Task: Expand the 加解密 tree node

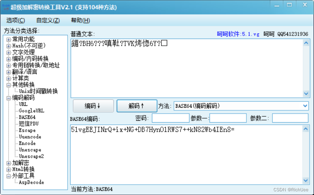Action: (x=9, y=163)
